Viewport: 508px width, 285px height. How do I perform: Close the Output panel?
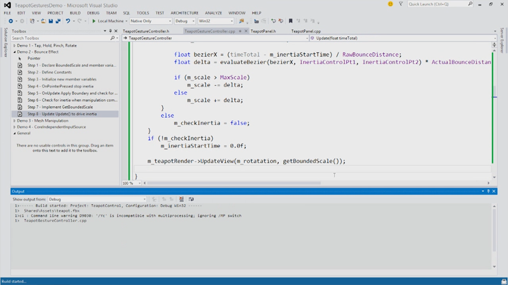tap(494, 191)
